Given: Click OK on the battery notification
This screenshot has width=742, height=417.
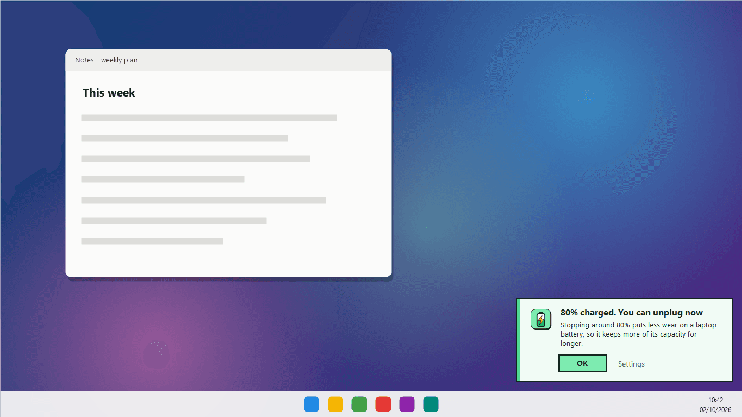Looking at the screenshot, I should pyautogui.click(x=582, y=363).
